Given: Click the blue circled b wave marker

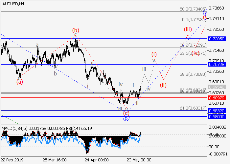Looking at the screenshot, I should pyautogui.click(x=126, y=118).
